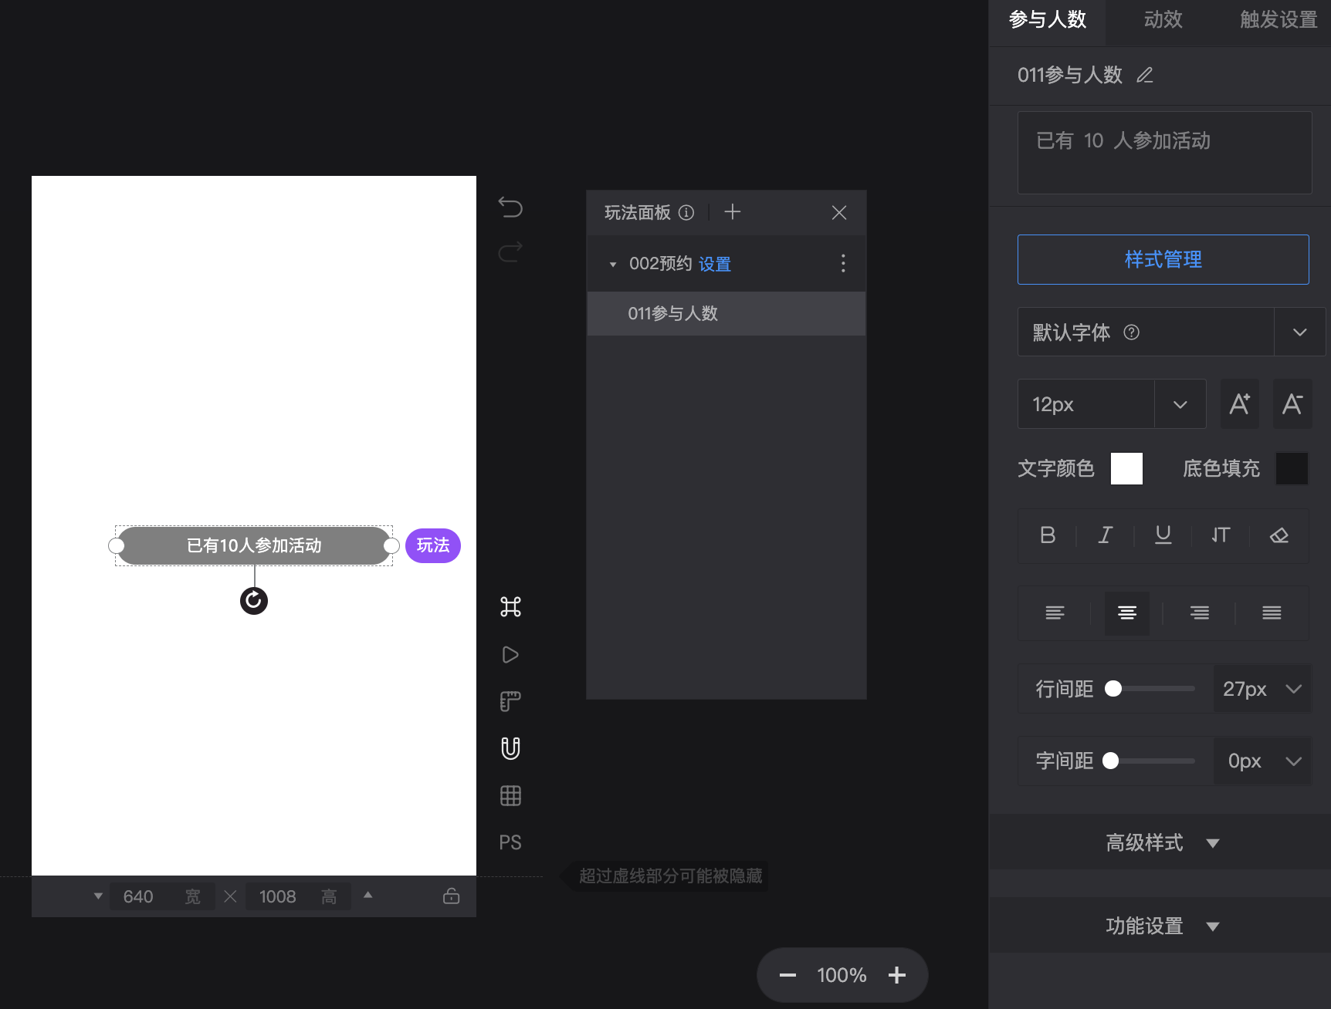Click the 100% zoom level text
Image resolution: width=1331 pixels, height=1009 pixels.
(x=842, y=975)
